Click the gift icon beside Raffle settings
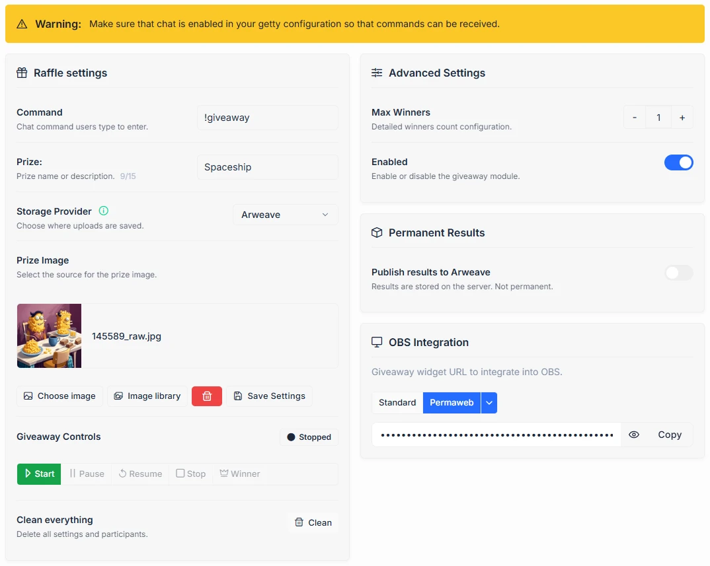 pos(22,73)
